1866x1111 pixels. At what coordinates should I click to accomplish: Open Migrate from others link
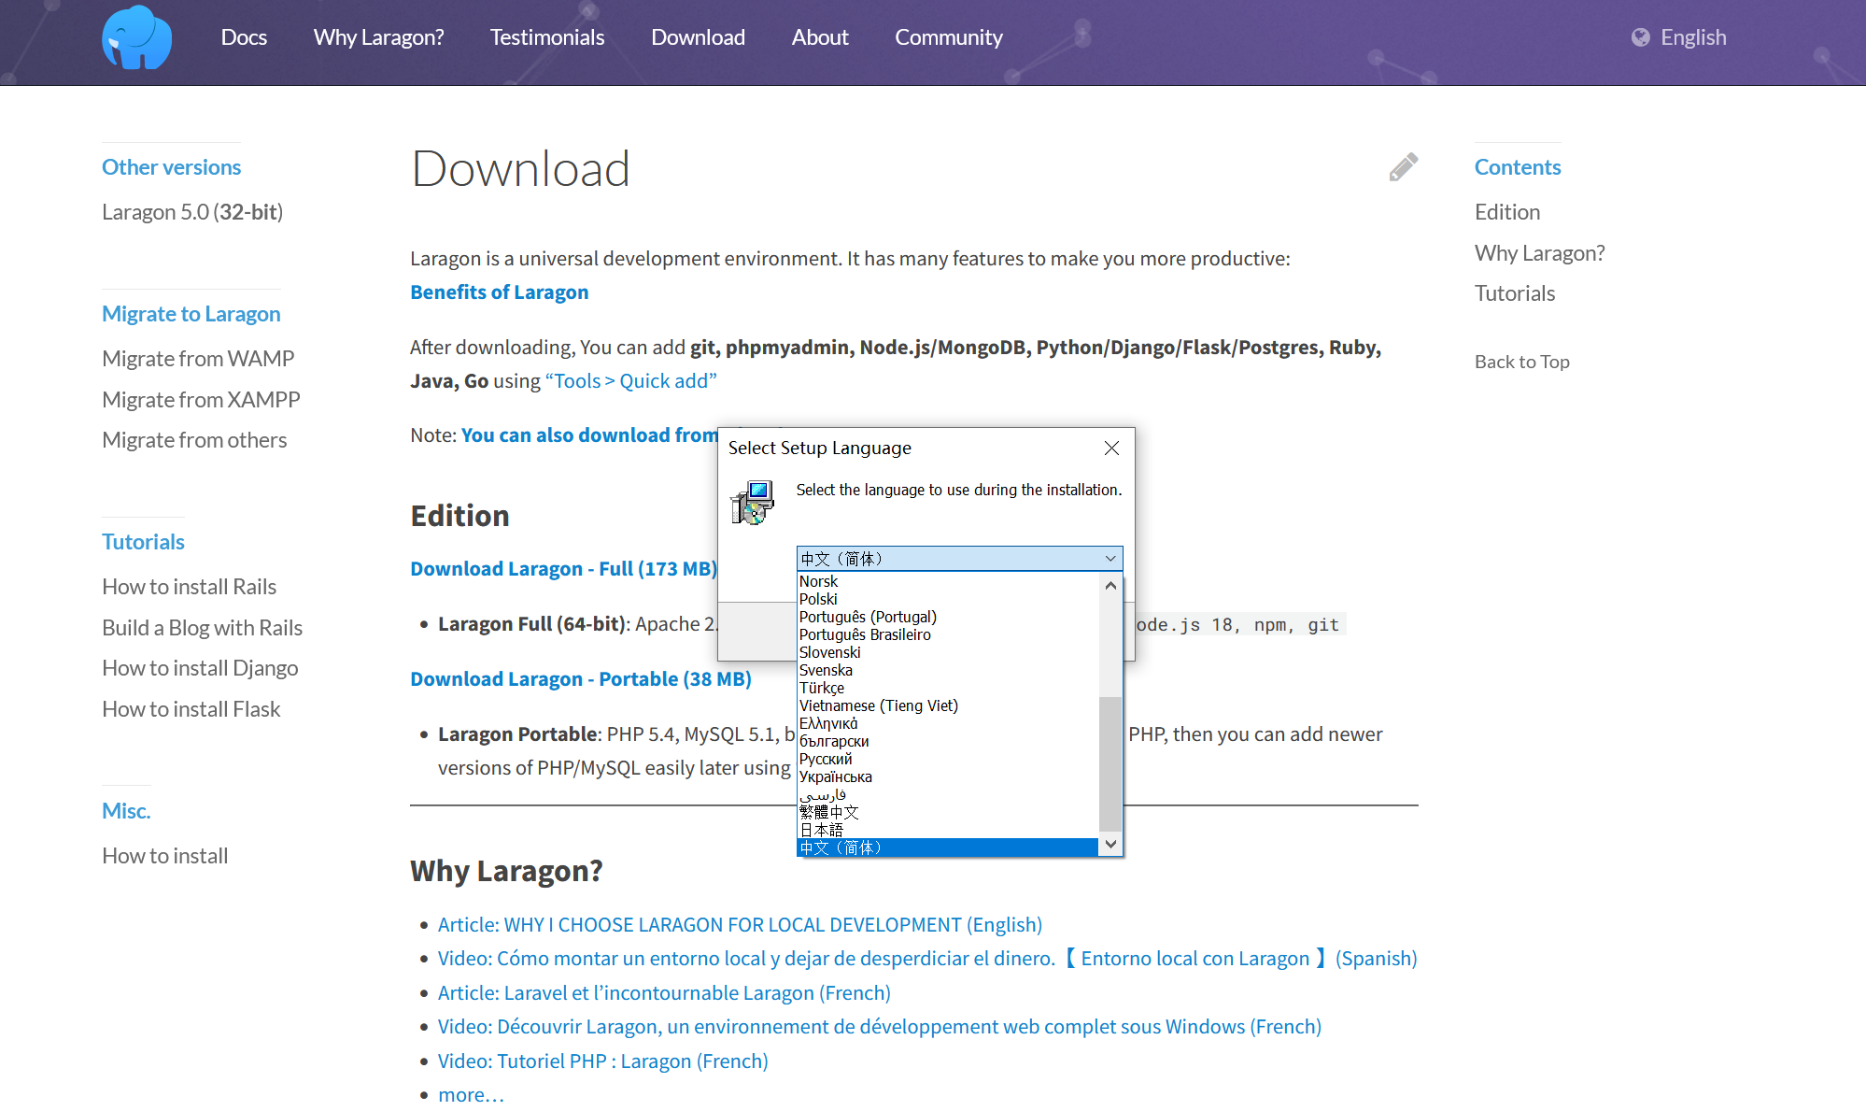(194, 440)
